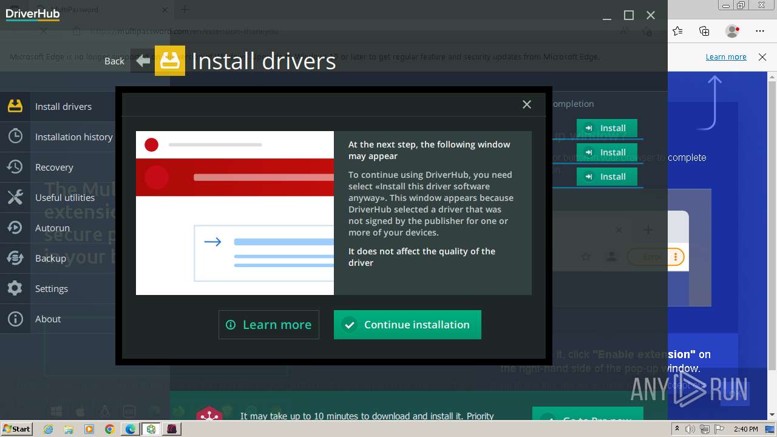The image size is (777, 437).
Task: Dismiss the Edge infobar notification
Action: (x=762, y=57)
